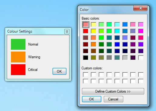Image resolution: width=156 pixels, height=111 pixels.
Task: Choose the pure blue basic color
Action: [117, 44]
